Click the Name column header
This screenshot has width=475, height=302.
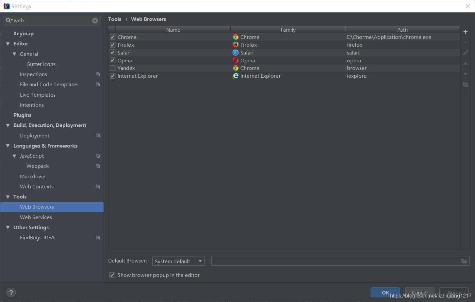pos(173,30)
